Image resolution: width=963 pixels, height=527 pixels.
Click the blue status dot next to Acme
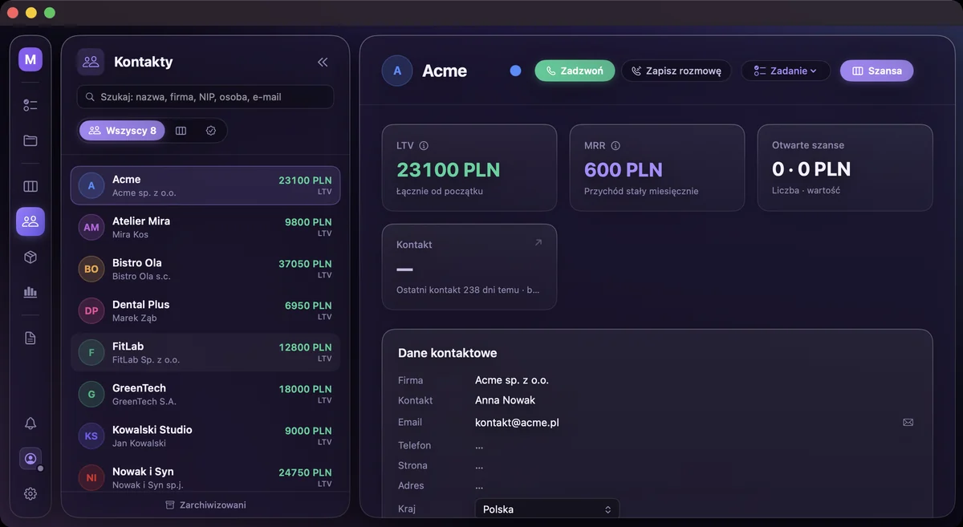pos(515,71)
